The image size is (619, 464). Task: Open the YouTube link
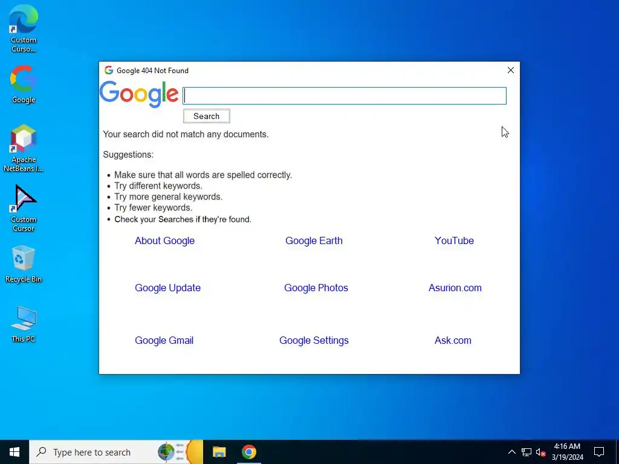point(454,240)
